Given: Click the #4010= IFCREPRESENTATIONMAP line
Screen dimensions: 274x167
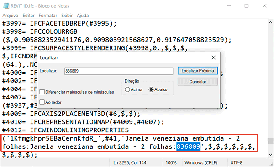Looking at the screenshot, I should (83, 122).
